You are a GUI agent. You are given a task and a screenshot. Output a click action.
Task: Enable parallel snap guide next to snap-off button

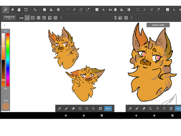coord(33,18)
